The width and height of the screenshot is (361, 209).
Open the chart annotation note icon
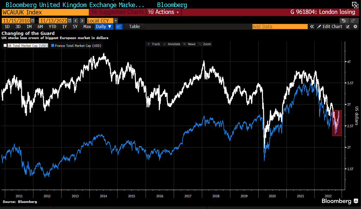[348, 27]
